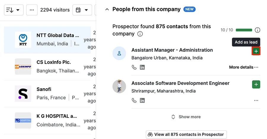Click info icon beside contacts found text

pyautogui.click(x=140, y=34)
